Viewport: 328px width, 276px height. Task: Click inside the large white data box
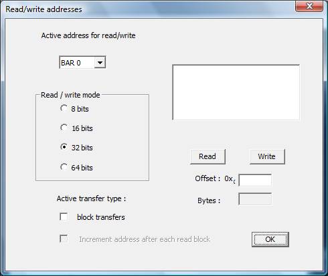click(236, 92)
